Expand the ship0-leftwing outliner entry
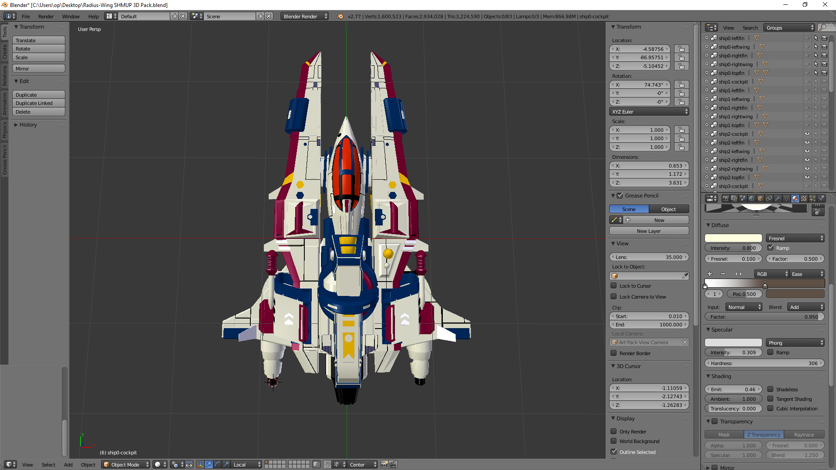The height and width of the screenshot is (470, 836). point(706,47)
